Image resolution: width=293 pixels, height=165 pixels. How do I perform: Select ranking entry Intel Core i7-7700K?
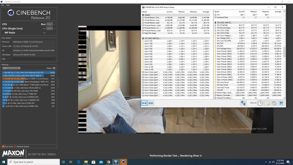(29, 94)
